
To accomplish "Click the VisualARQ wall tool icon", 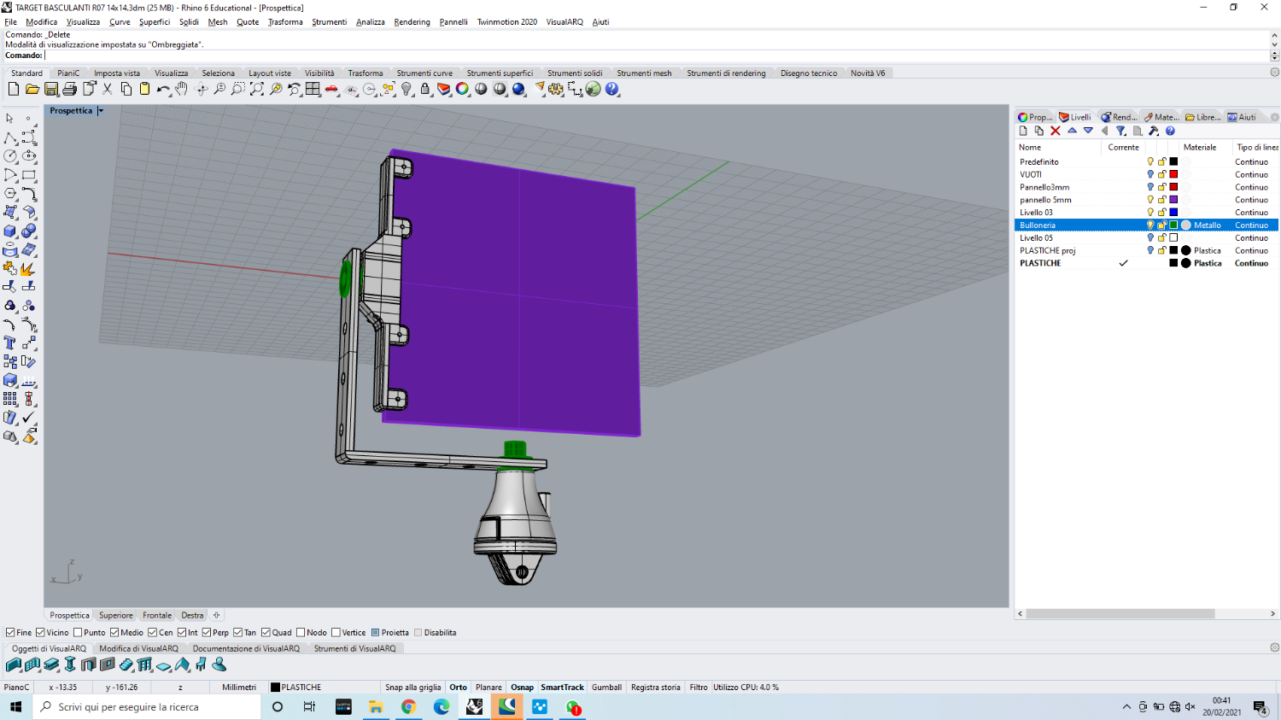I will pos(14,664).
